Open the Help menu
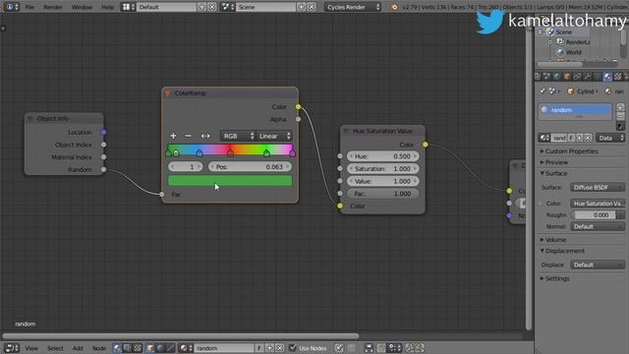The width and height of the screenshot is (629, 354). [107, 7]
